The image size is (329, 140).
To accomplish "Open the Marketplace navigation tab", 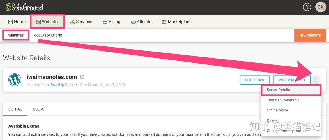I will [177, 22].
